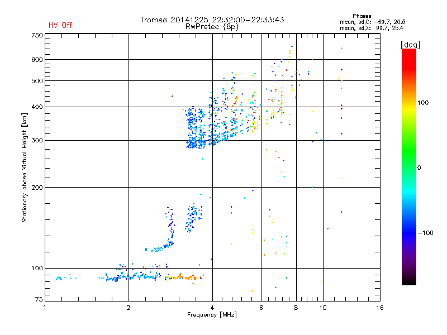The height and width of the screenshot is (335, 447).
Task: Click the y-axis tick label '500'
Action: 37,81
